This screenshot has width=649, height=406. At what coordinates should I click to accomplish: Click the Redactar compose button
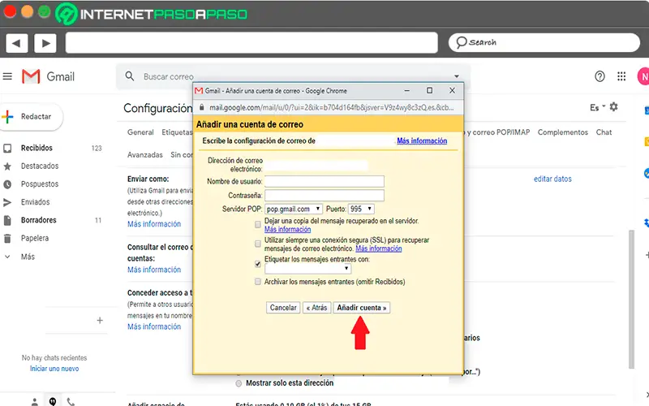pyautogui.click(x=32, y=117)
